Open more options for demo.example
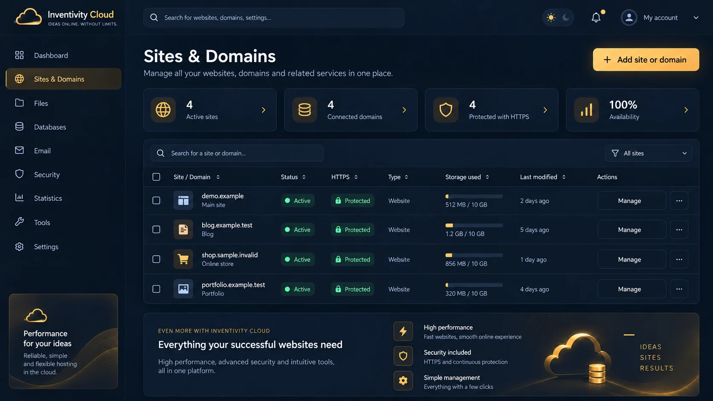 click(x=679, y=201)
